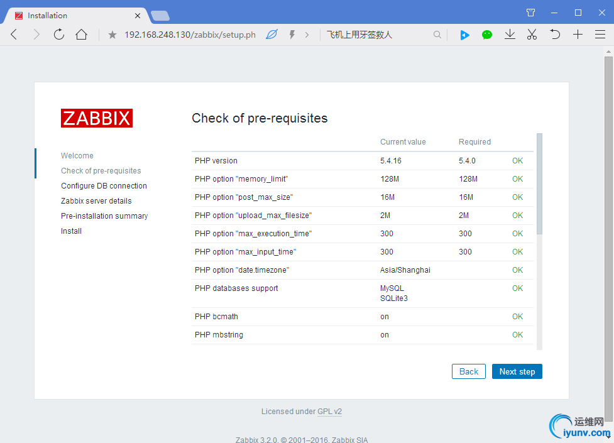Click the OK status in PHP mbstring row
The height and width of the screenshot is (443, 614).
(x=517, y=335)
